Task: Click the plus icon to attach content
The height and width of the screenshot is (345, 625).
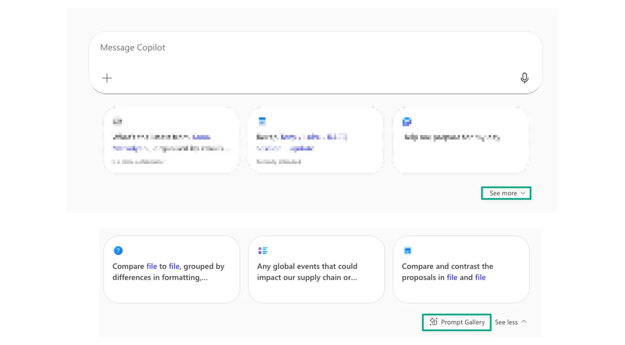Action: coord(107,78)
